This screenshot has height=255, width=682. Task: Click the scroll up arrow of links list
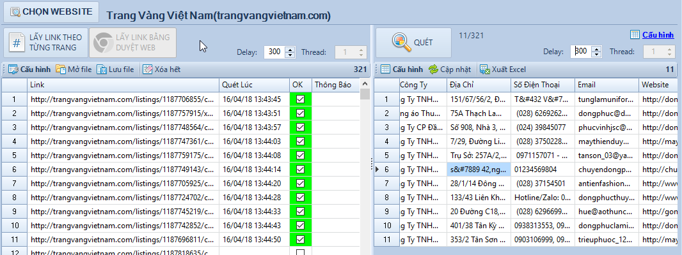click(365, 84)
